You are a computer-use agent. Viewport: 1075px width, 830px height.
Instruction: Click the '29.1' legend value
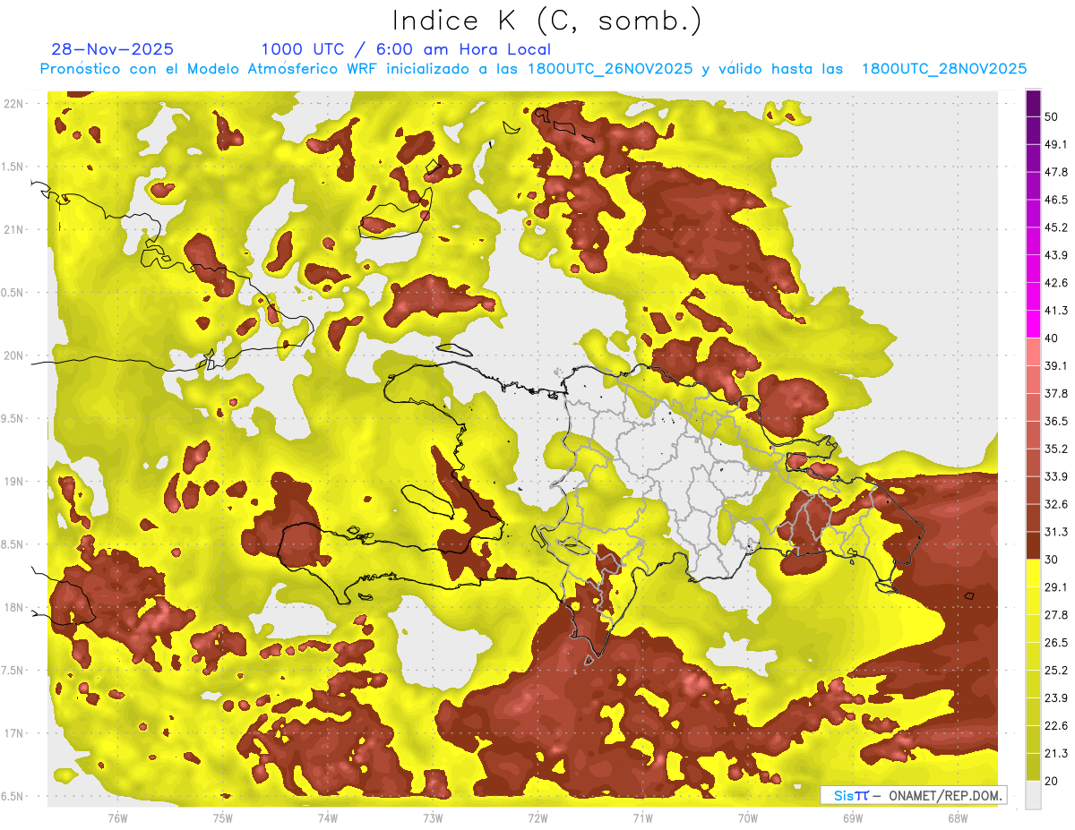point(1056,587)
